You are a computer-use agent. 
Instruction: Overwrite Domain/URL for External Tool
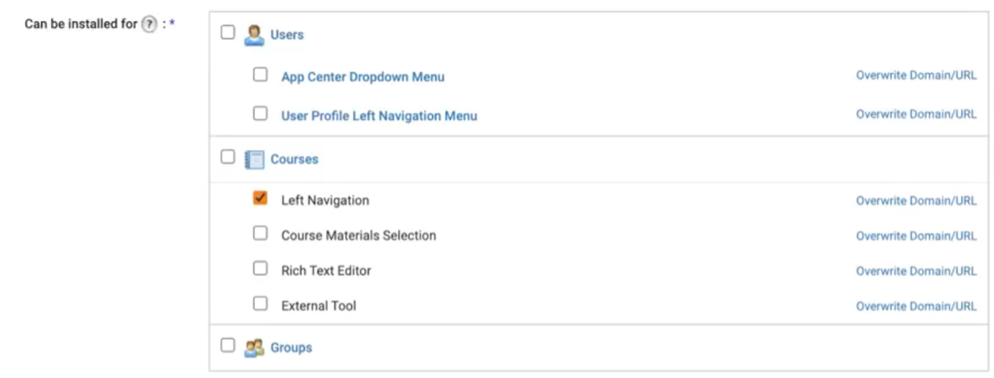tap(916, 307)
